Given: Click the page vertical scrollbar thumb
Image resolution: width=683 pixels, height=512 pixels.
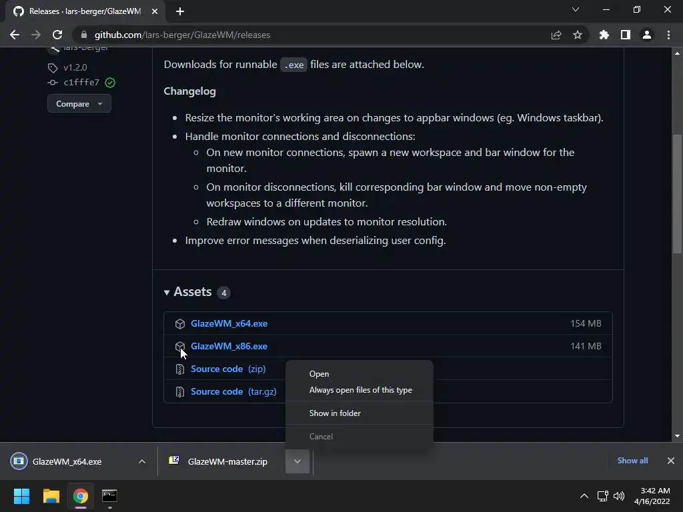Looking at the screenshot, I should (x=677, y=194).
